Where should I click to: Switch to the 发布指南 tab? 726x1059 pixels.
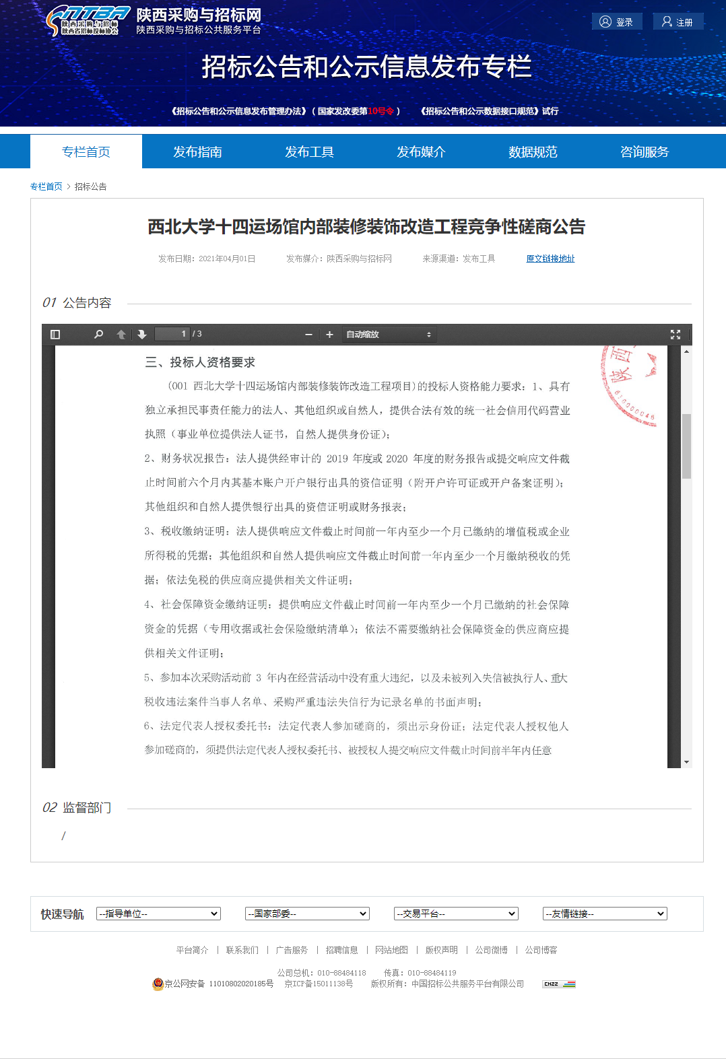(197, 151)
